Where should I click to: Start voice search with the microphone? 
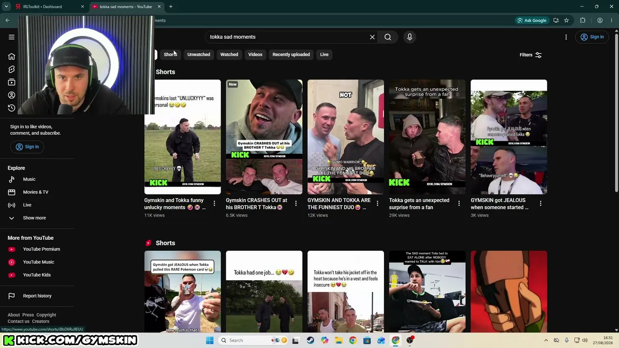coord(410,37)
